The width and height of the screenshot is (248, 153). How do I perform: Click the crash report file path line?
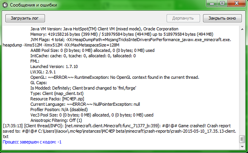[119, 131]
